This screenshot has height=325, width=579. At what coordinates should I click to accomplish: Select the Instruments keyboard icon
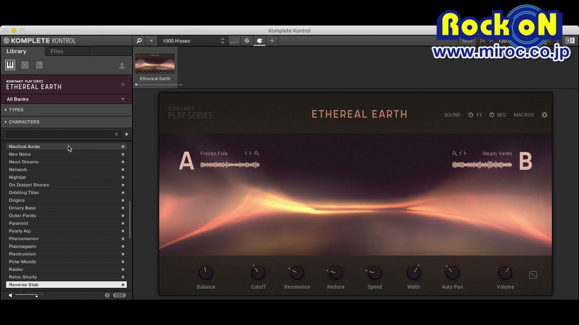point(10,65)
